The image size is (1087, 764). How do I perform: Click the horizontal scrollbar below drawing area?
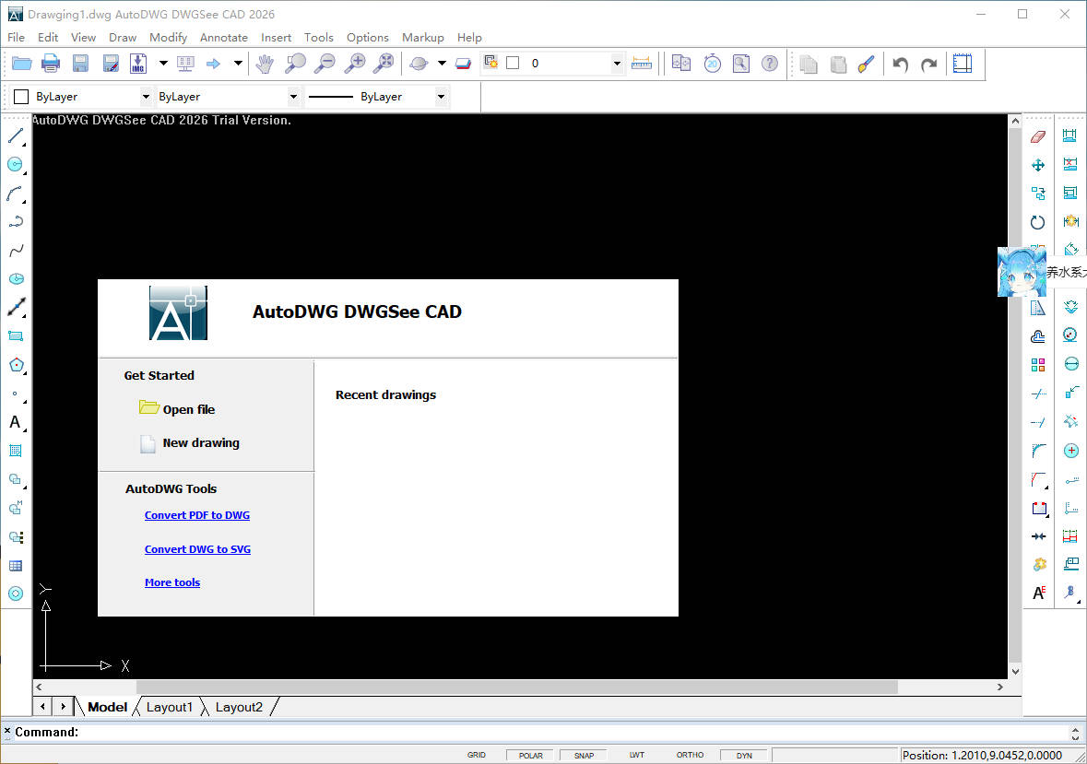click(x=519, y=688)
